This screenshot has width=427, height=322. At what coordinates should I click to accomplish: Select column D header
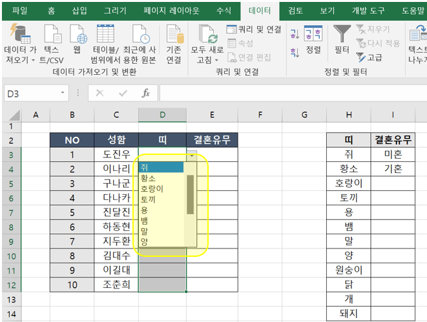click(162, 115)
